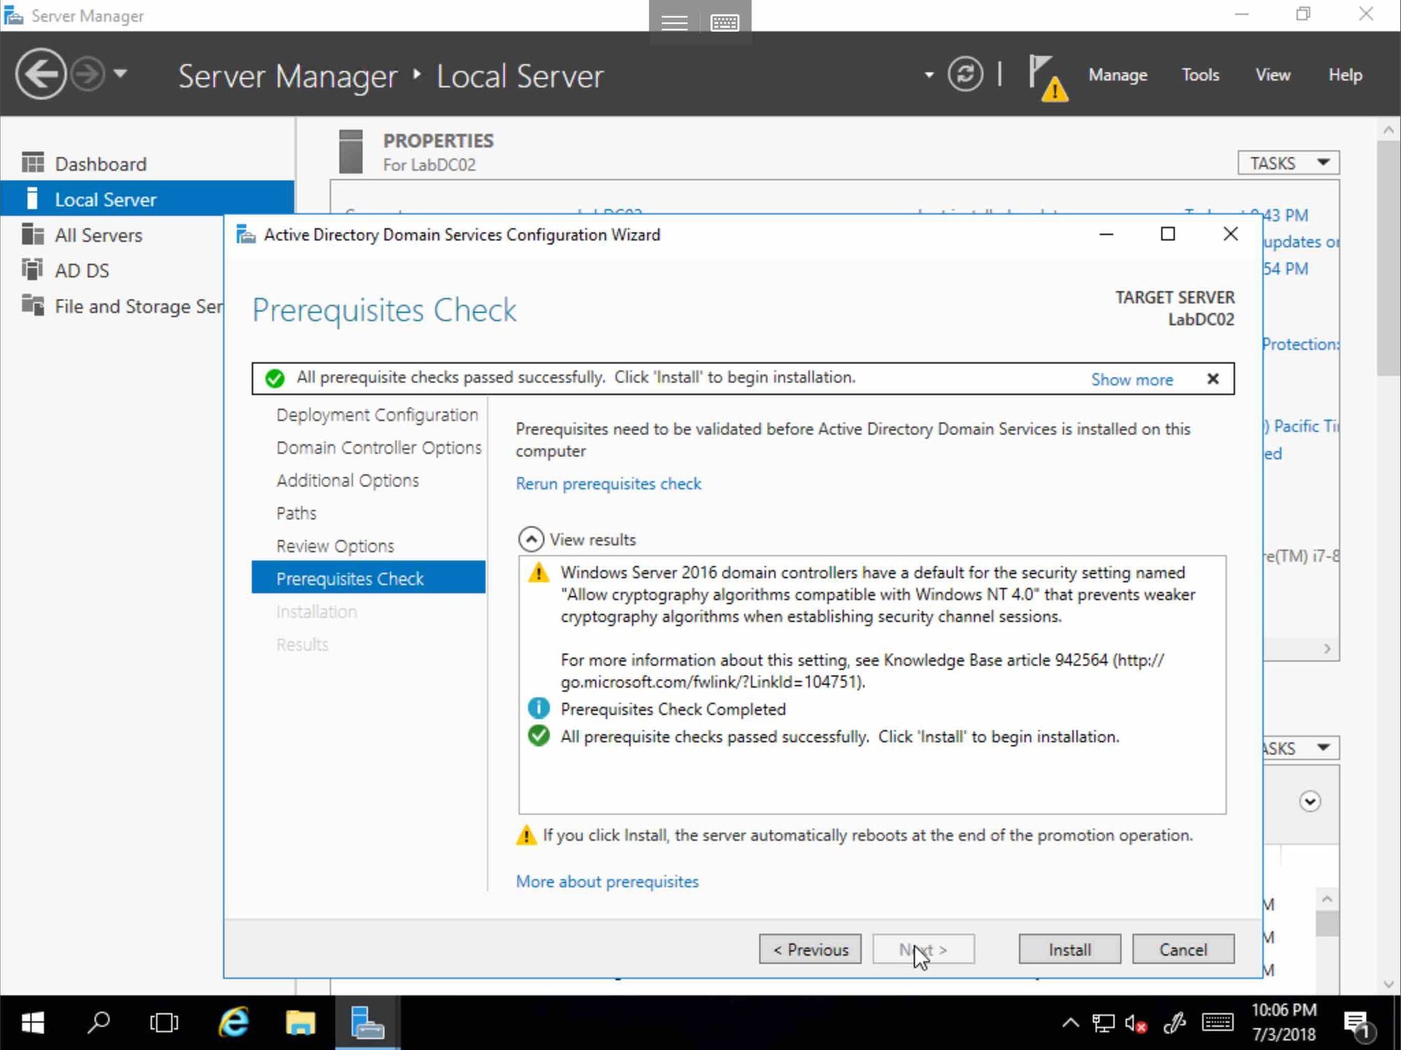
Task: Click the LabDC02 server properties icon
Action: point(350,151)
